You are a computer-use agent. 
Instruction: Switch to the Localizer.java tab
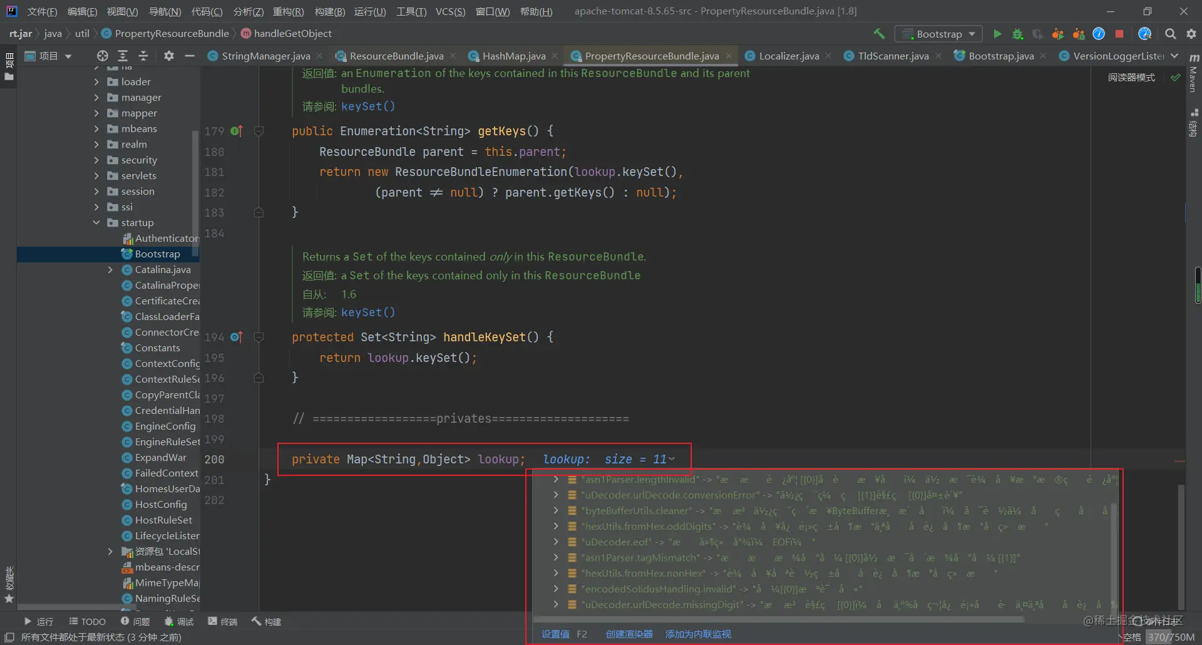click(x=789, y=56)
